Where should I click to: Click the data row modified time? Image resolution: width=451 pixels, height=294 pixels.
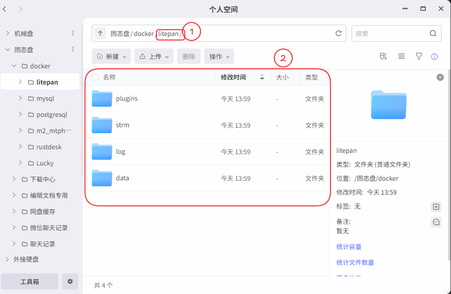click(236, 178)
